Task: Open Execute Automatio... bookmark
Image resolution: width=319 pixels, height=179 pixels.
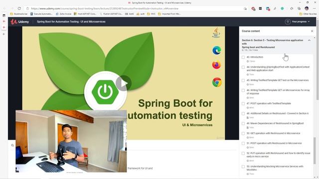Action: [41, 14]
